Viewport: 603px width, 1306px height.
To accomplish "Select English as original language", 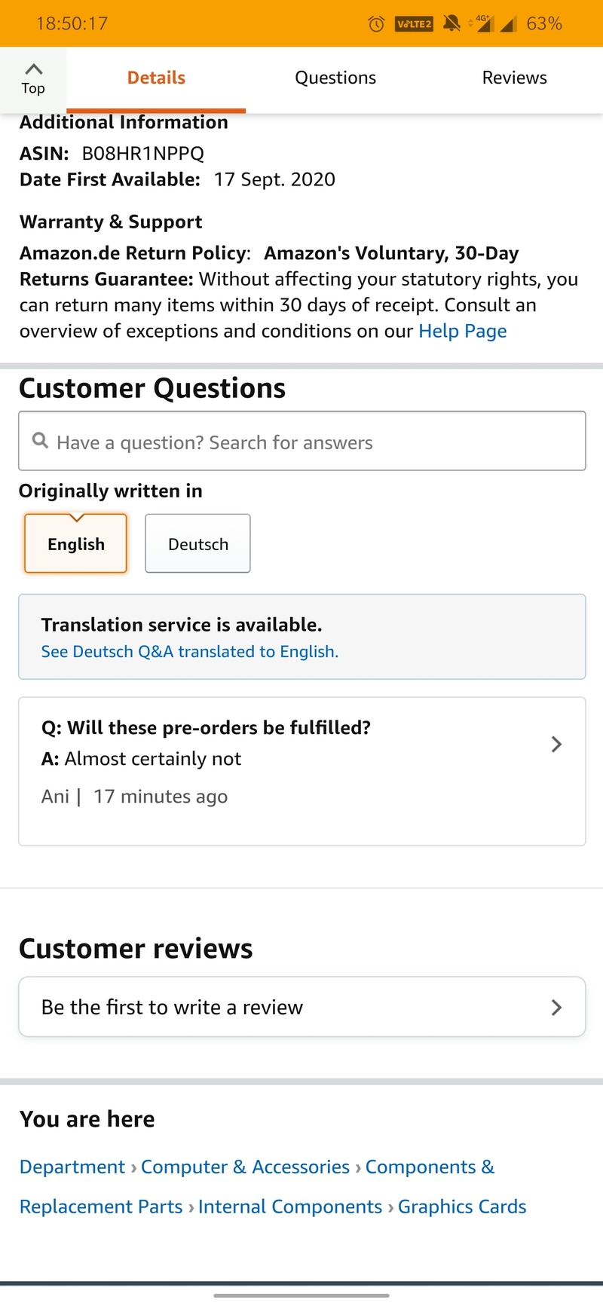I will pyautogui.click(x=75, y=544).
